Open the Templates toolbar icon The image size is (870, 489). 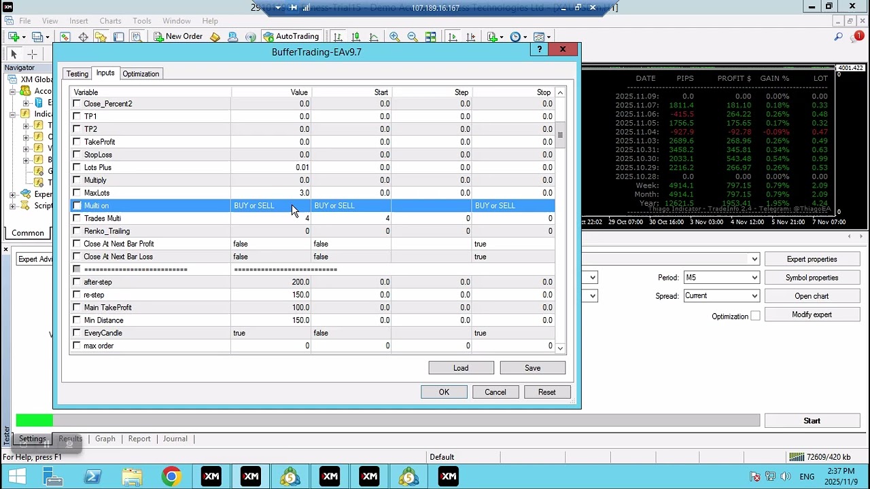point(540,37)
